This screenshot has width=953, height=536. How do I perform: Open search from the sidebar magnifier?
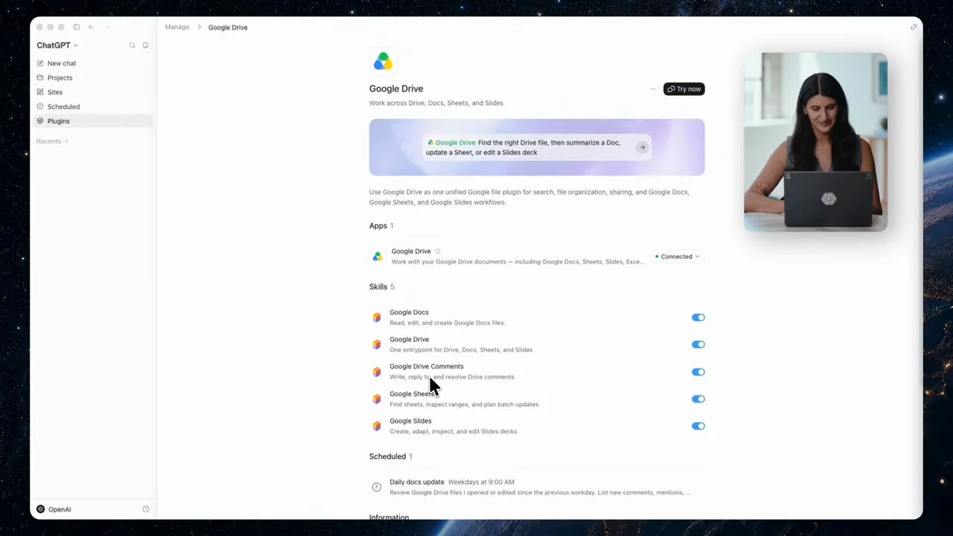(x=133, y=45)
